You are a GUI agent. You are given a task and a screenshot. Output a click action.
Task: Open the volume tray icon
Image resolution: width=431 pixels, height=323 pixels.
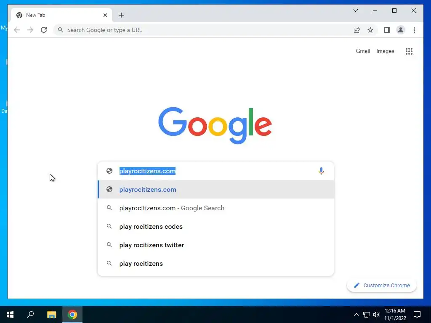(376, 315)
